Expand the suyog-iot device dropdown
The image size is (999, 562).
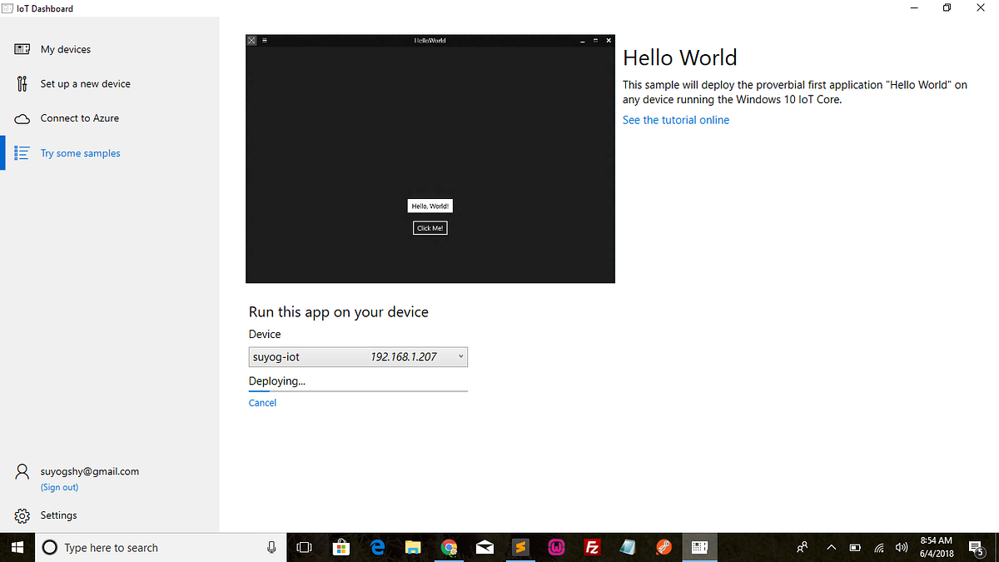pos(358,357)
